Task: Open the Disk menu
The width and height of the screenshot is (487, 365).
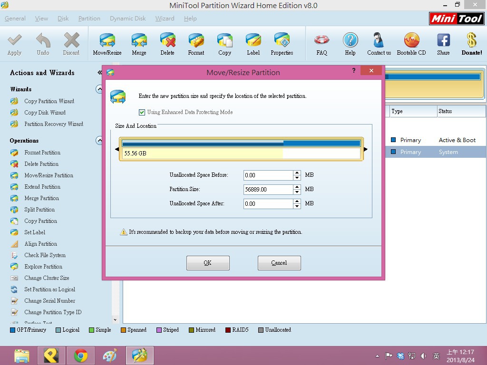Action: (x=63, y=19)
